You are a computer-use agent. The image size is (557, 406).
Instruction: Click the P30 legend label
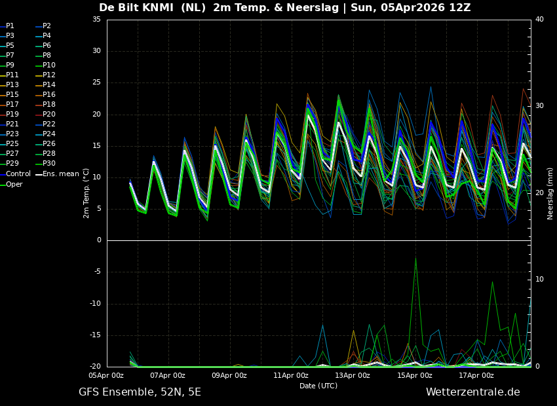point(49,164)
